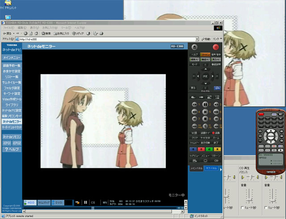Open ヘルプ on the remote panel

(194, 55)
